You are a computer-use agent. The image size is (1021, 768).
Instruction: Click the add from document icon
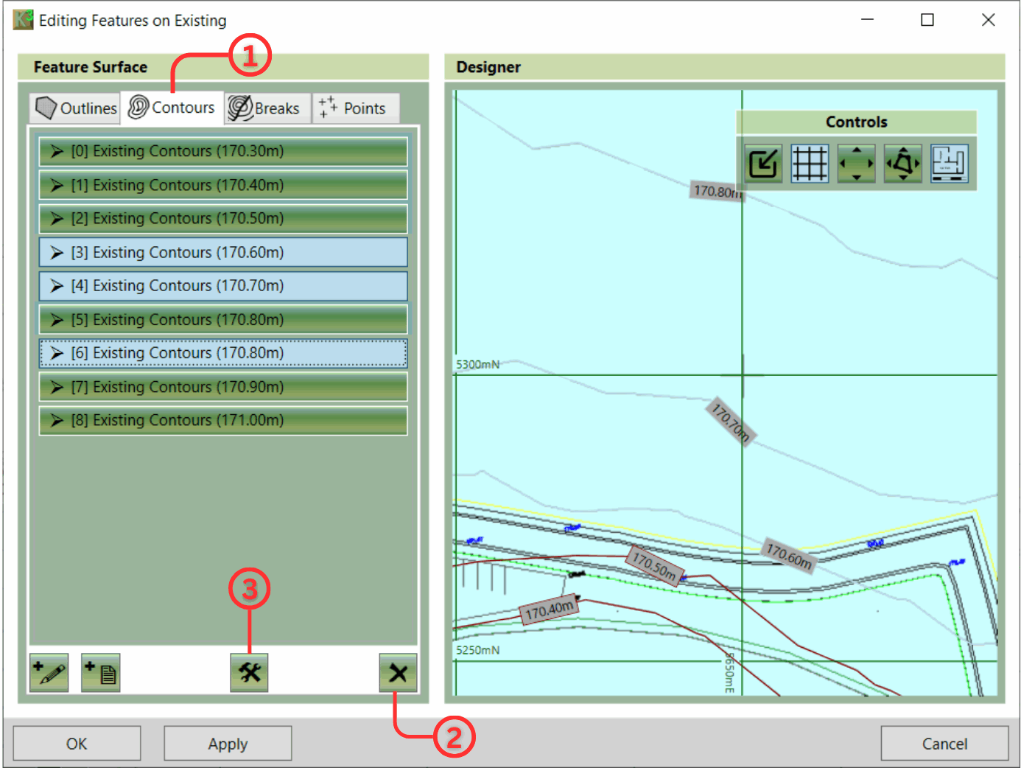(100, 673)
